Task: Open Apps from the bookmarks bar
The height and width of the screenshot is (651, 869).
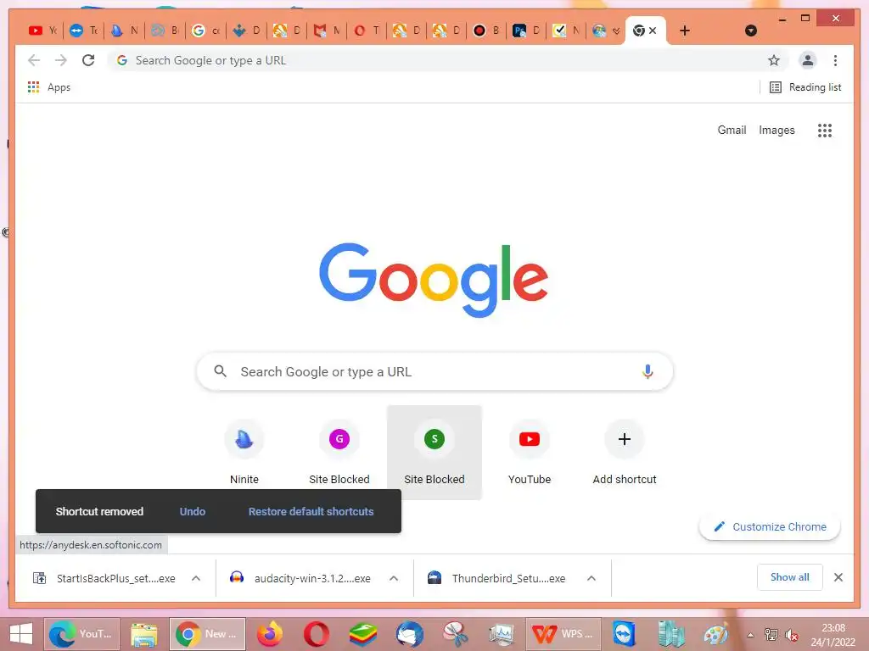Action: pyautogui.click(x=48, y=87)
